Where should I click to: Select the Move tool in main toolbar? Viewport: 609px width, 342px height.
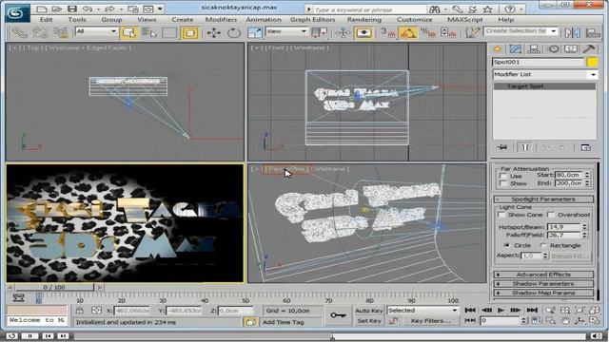point(213,33)
